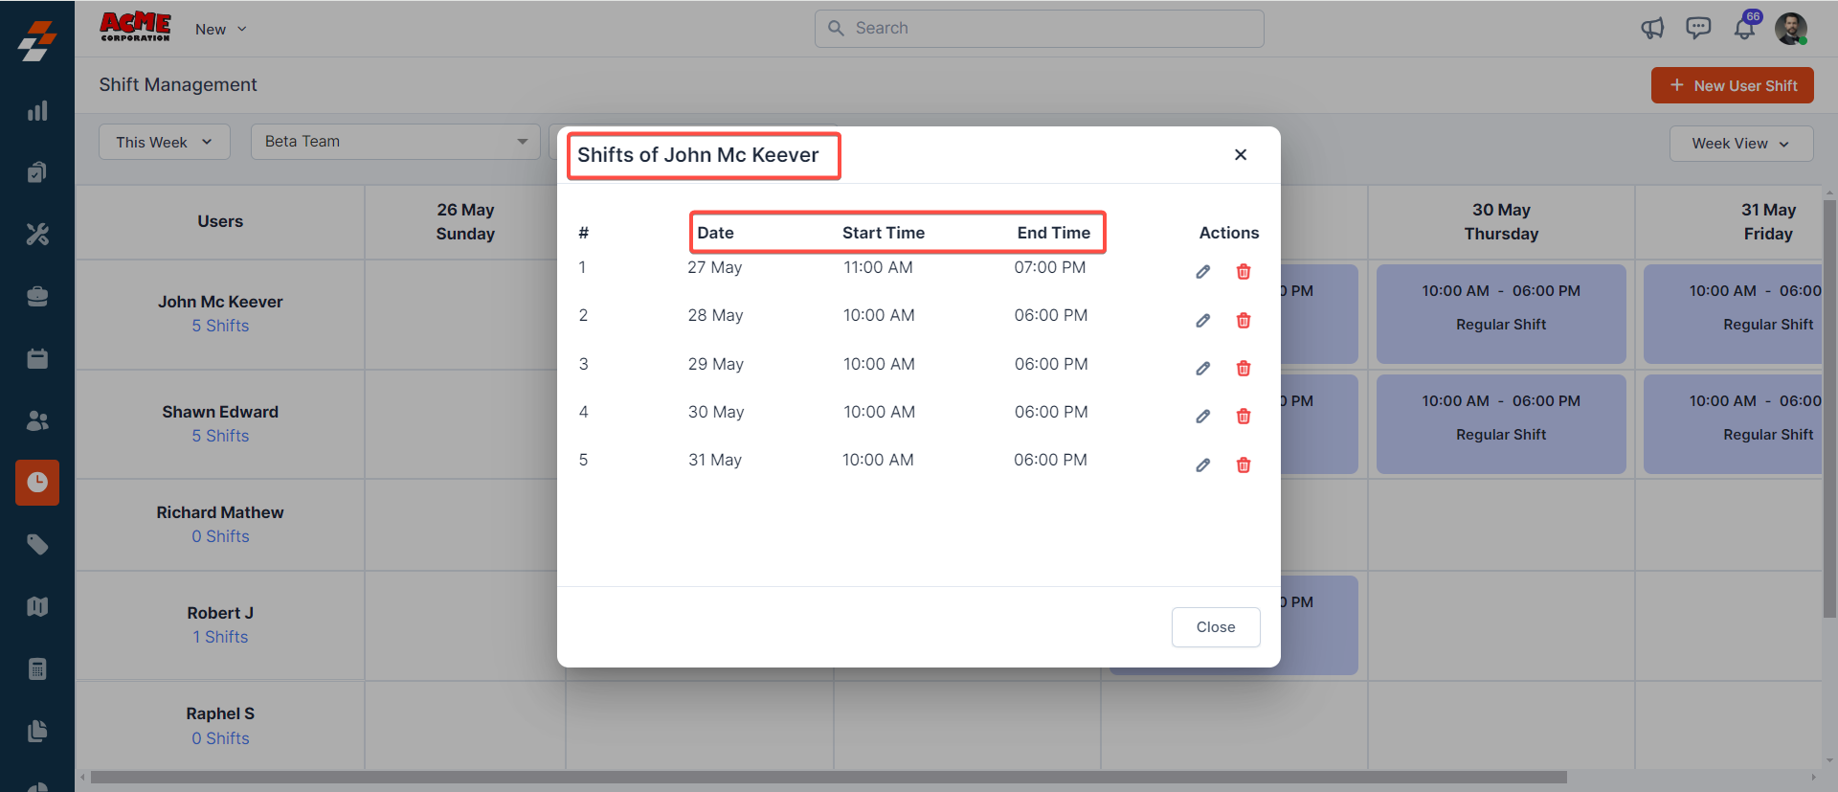Open the users group sidebar icon
Viewport: 1838px width, 792px height.
pyautogui.click(x=37, y=420)
